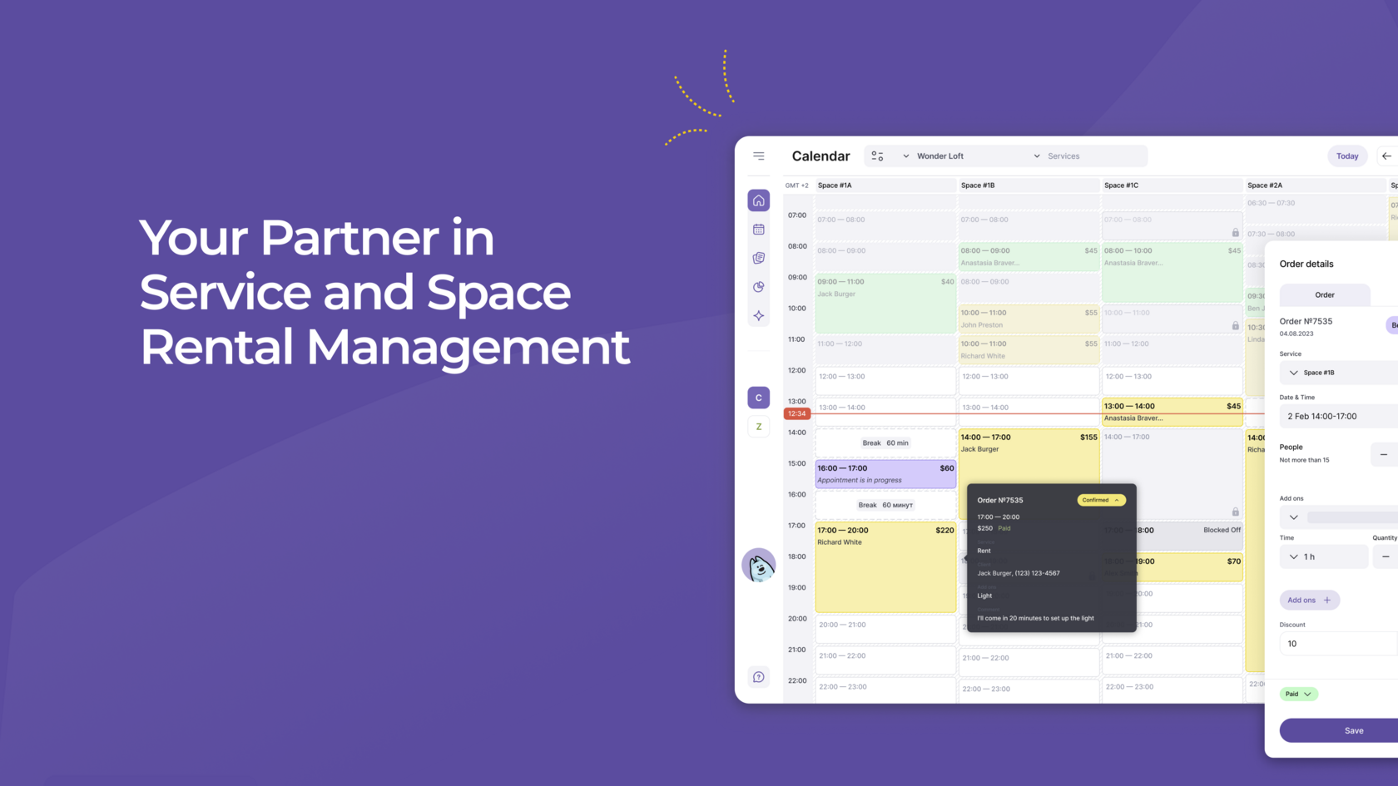Open the Confirmed status dropdown in order popup
The image size is (1398, 786).
click(1101, 500)
